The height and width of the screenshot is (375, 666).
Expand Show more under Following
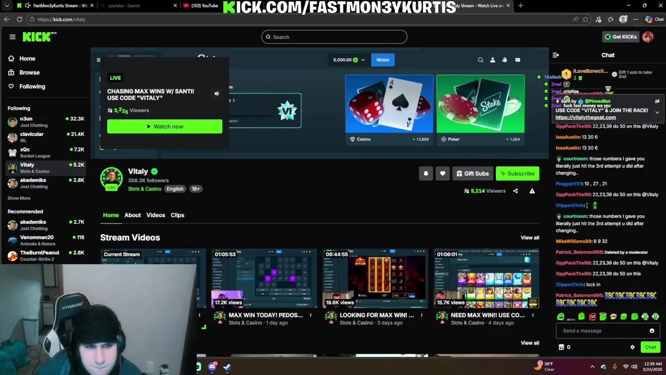19,198
